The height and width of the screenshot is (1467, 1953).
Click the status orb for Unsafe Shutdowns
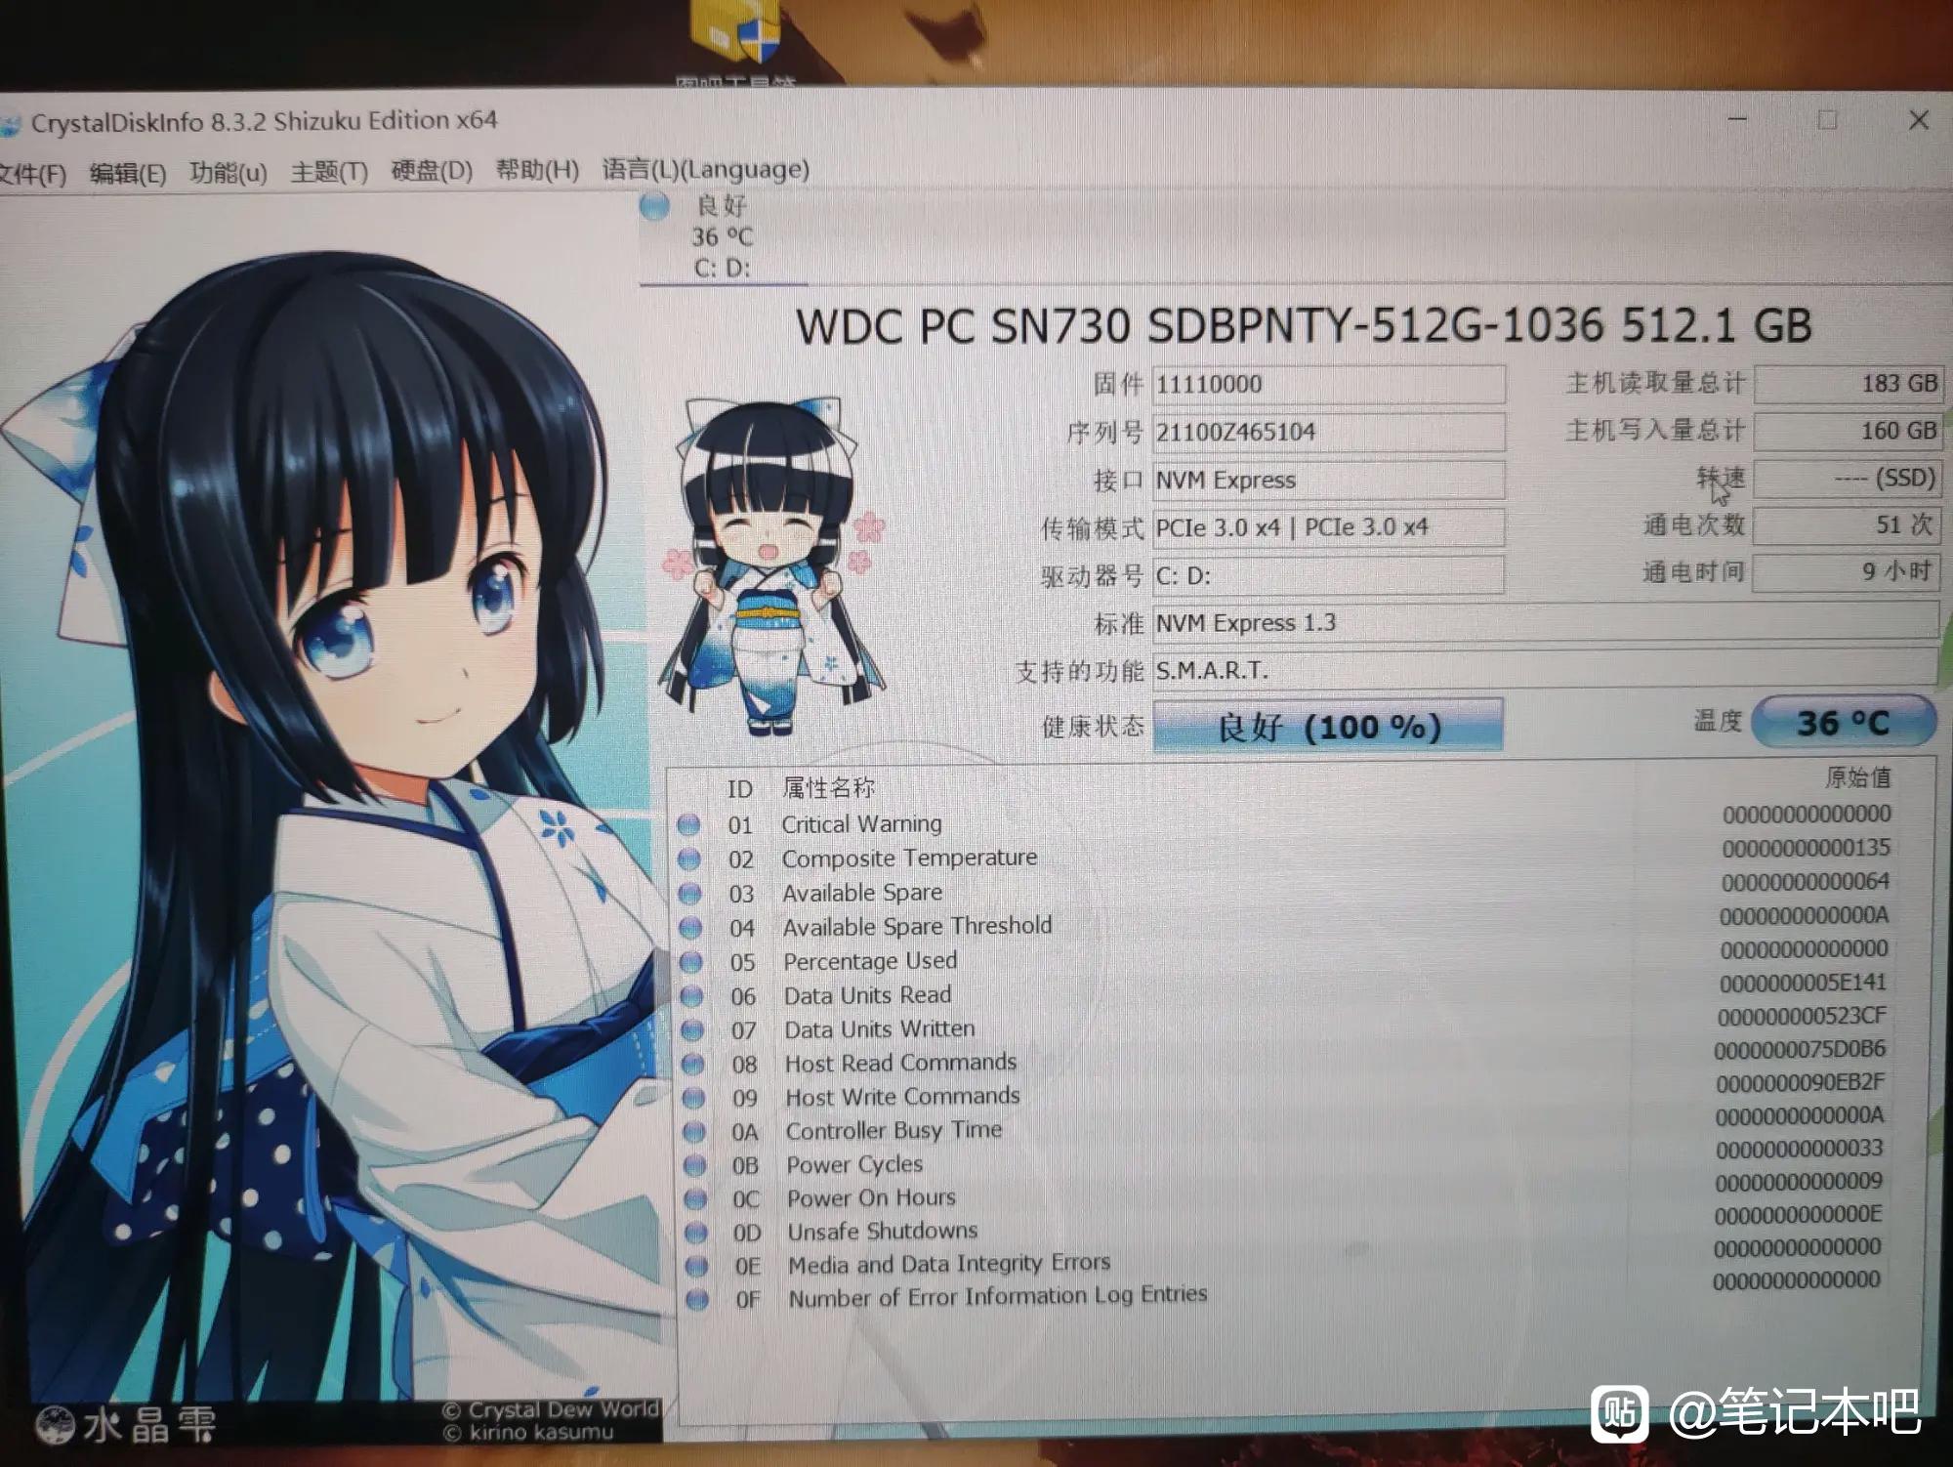[695, 1233]
